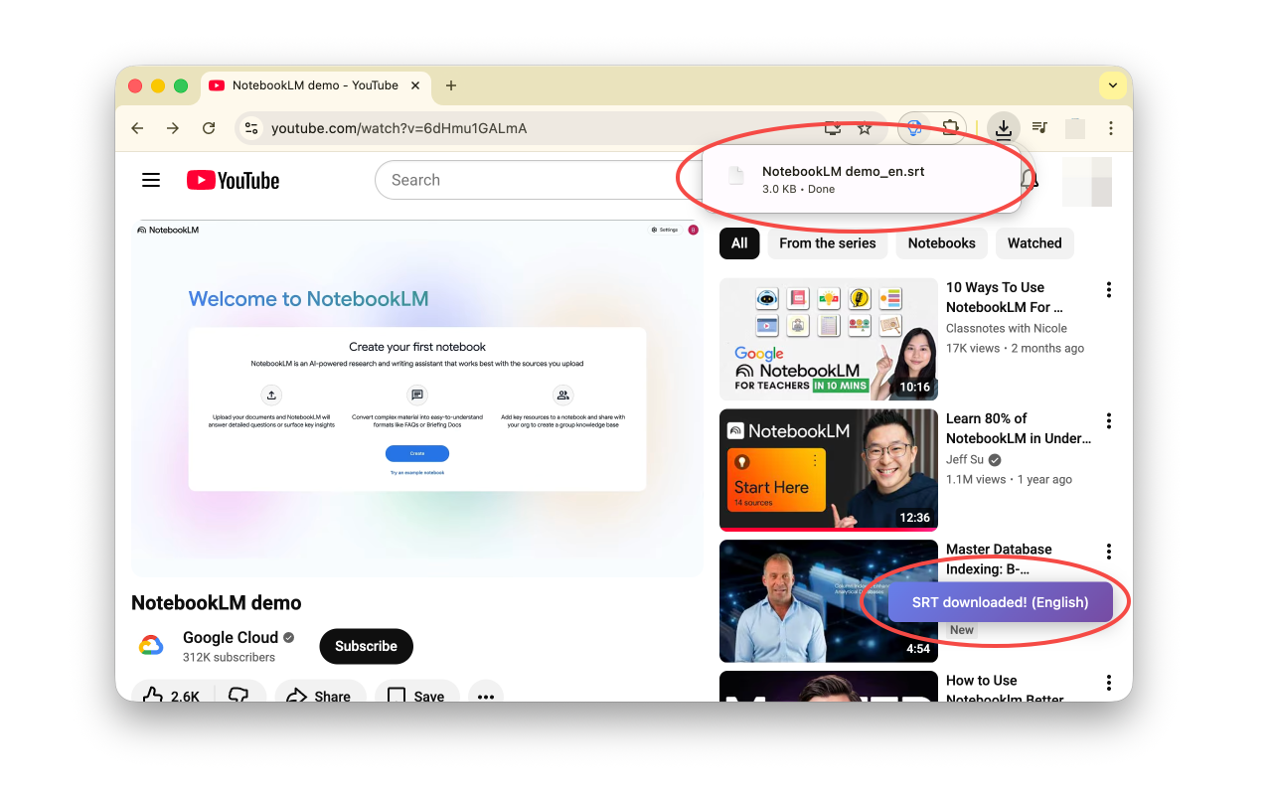Enable the All filter chip
Viewport: 1272px width, 795px height.
click(x=739, y=242)
